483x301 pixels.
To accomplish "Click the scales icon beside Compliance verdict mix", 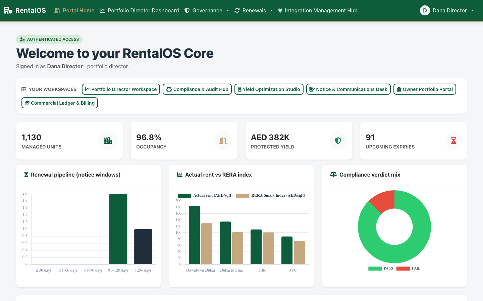I will (333, 175).
